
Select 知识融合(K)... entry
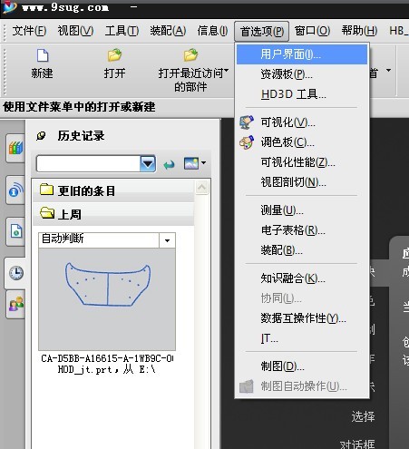click(x=302, y=278)
